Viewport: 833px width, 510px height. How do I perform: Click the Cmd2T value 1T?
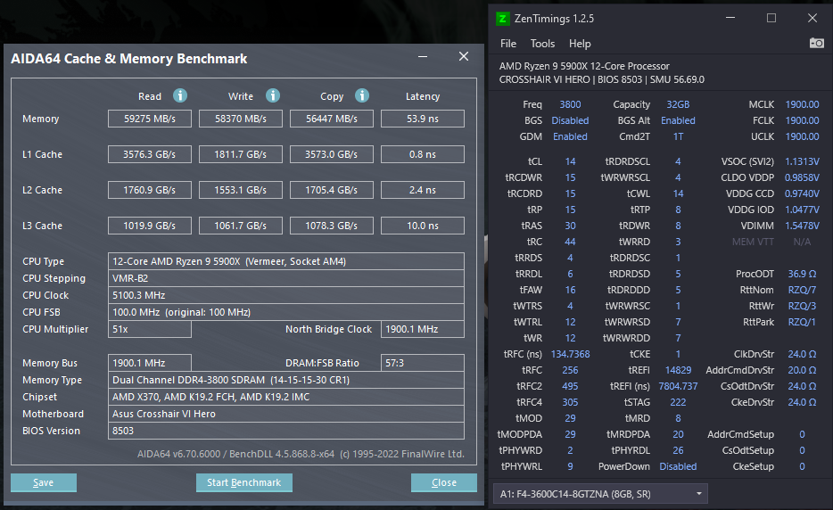click(x=678, y=136)
